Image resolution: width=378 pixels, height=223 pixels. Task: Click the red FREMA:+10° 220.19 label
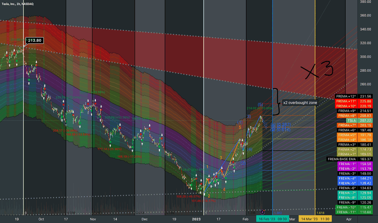pyautogui.click(x=354, y=106)
